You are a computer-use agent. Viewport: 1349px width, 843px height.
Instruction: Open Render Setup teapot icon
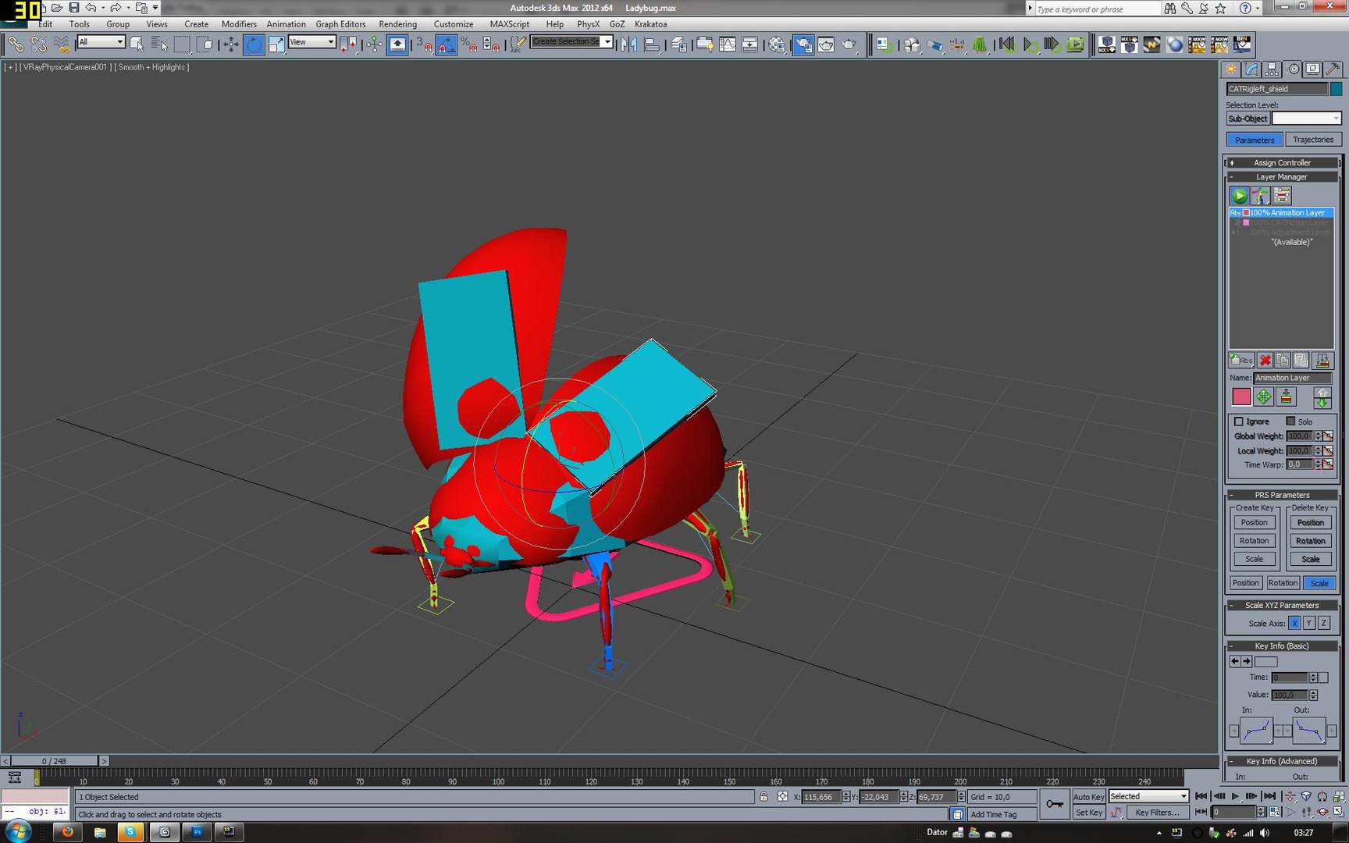tap(803, 44)
